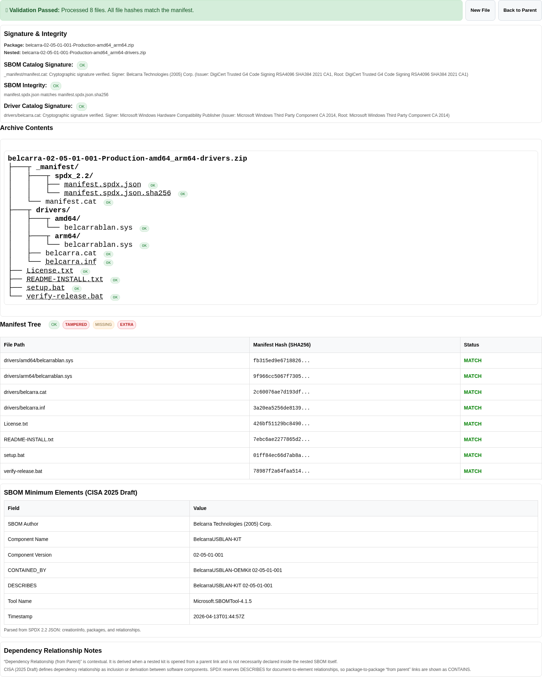This screenshot has height=677, width=542.
Task: Click the File Path column header
Action: point(125,345)
